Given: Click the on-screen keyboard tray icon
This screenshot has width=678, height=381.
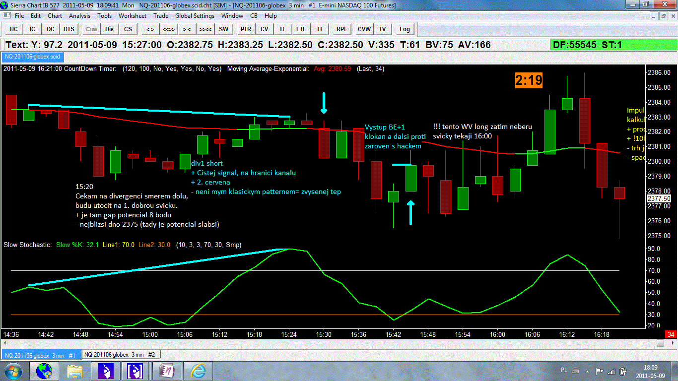Looking at the screenshot, I should pos(575,371).
